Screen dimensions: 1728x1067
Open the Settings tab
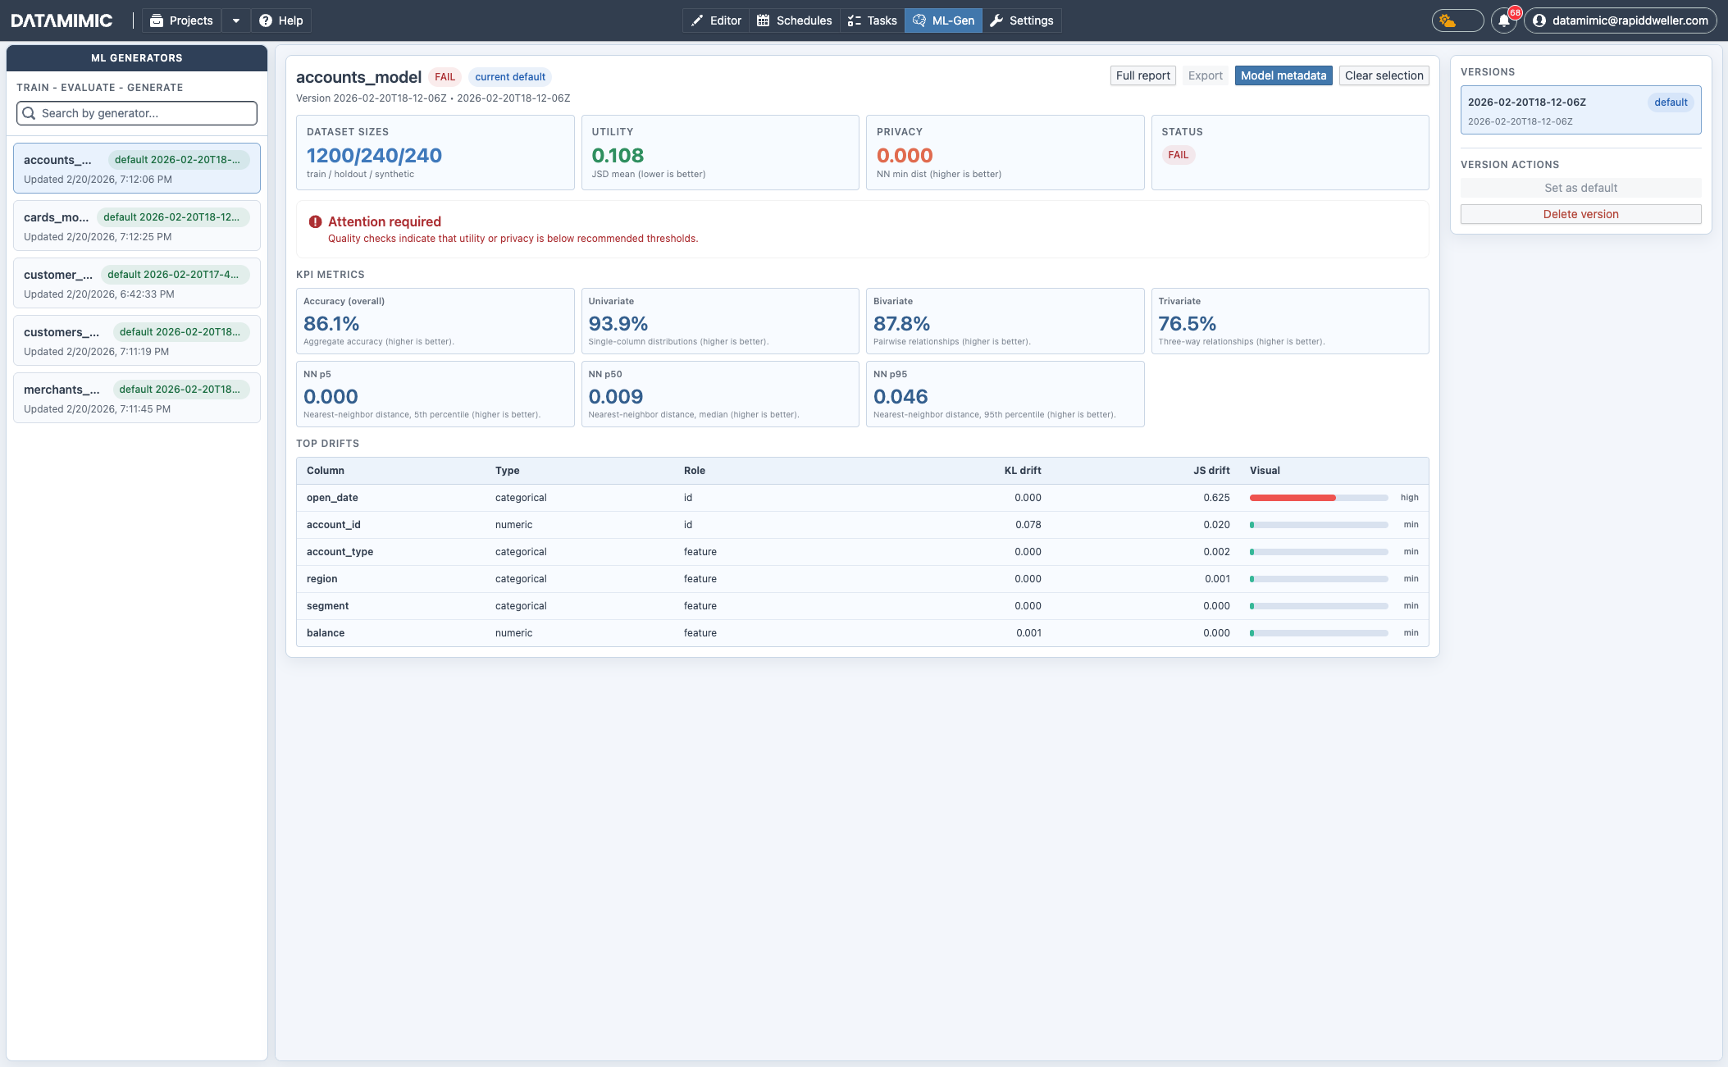[x=1022, y=20]
